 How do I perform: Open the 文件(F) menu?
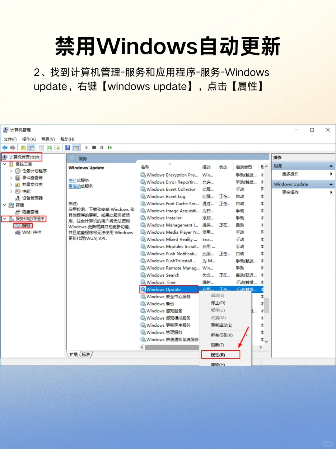(10, 139)
